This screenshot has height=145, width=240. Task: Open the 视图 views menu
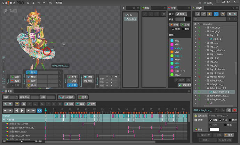coord(208,3)
